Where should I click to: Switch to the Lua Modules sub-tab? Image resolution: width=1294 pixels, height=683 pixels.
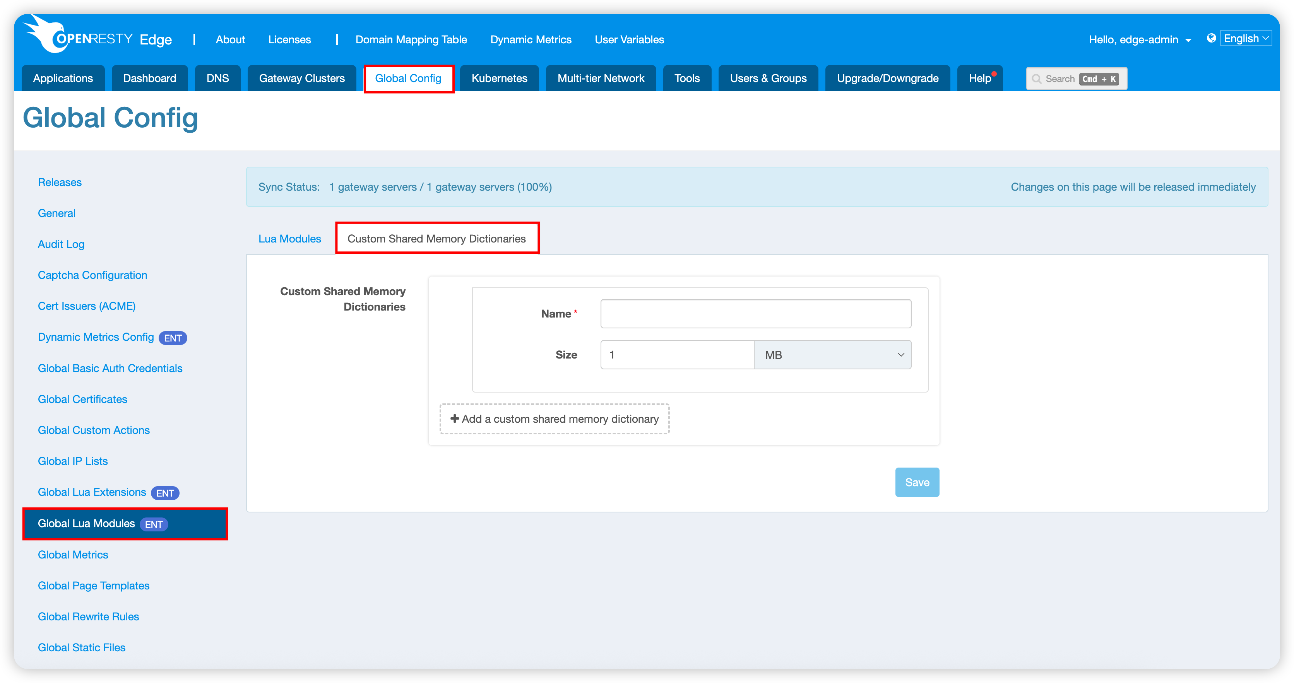289,239
